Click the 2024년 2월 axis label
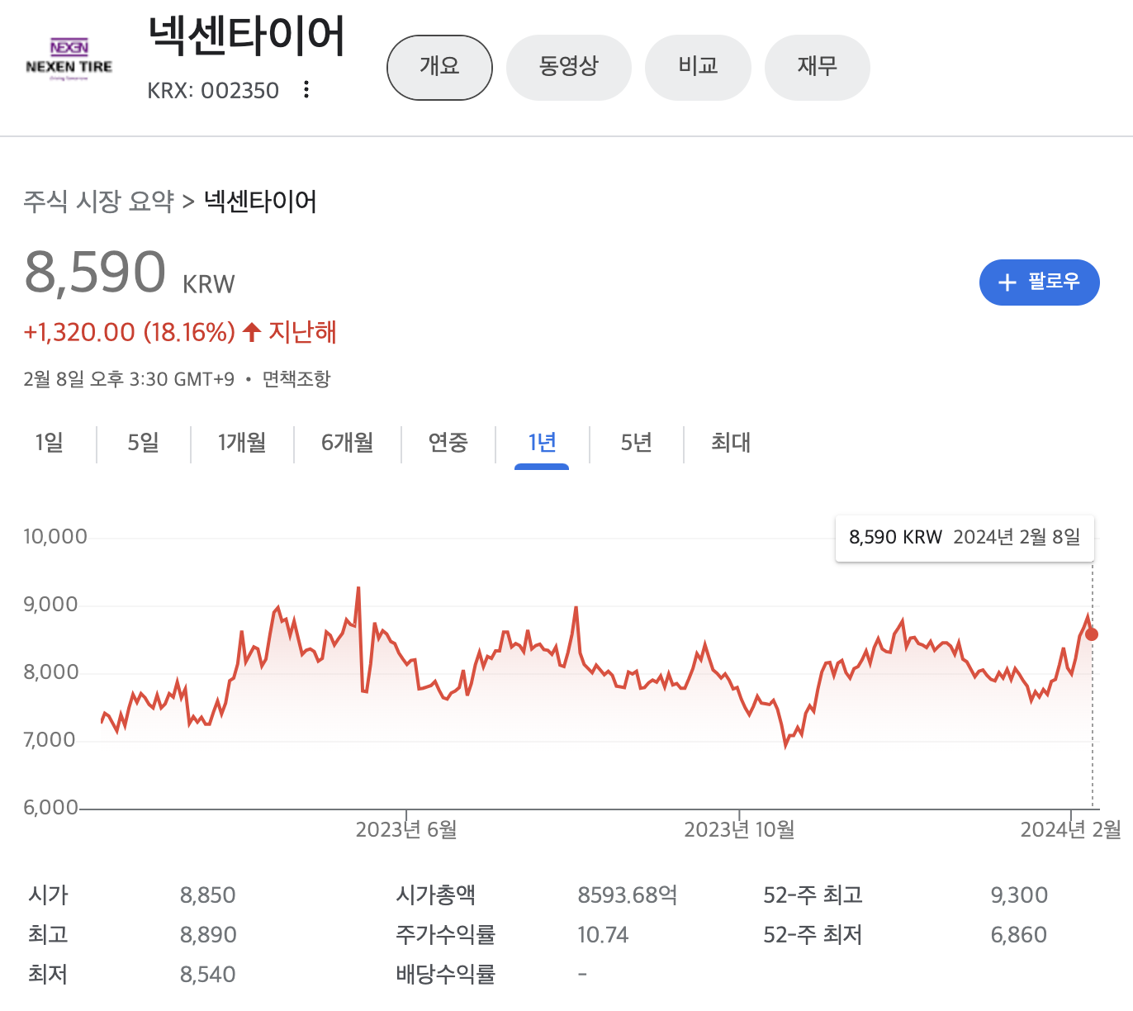 click(1071, 830)
